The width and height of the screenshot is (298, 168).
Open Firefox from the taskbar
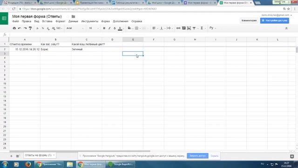tap(28, 164)
